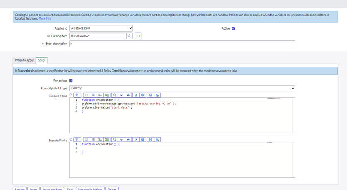Toggle the Run scripts checkbox
The image size is (347, 190).
[x=71, y=81]
